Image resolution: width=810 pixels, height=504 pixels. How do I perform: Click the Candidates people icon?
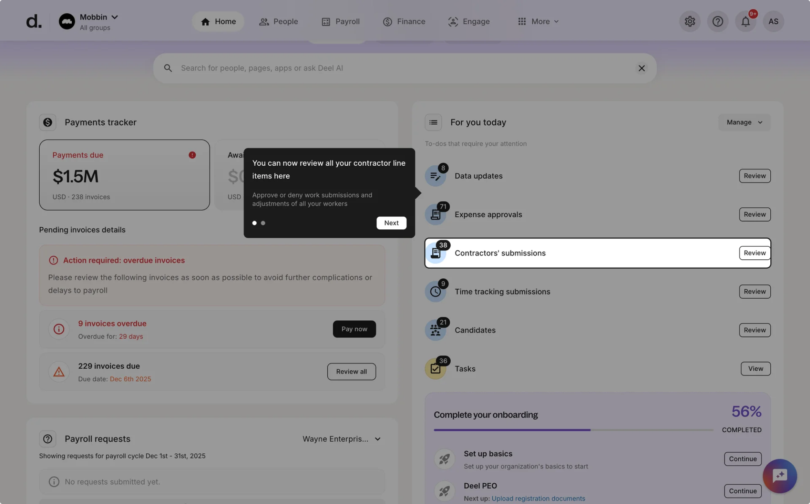click(x=435, y=330)
